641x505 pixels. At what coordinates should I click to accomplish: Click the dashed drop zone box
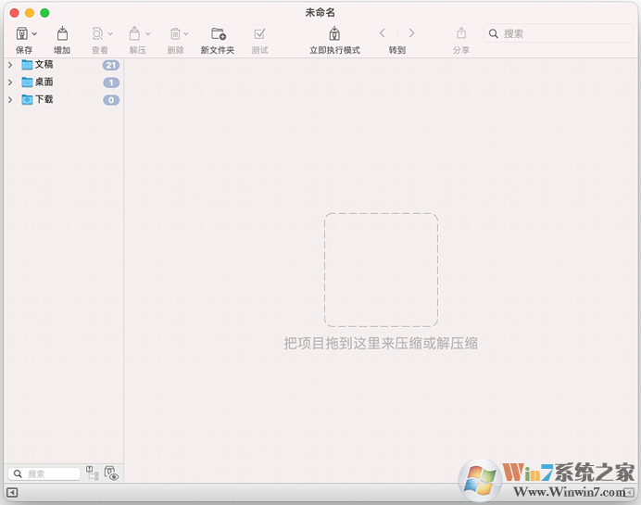(x=381, y=270)
